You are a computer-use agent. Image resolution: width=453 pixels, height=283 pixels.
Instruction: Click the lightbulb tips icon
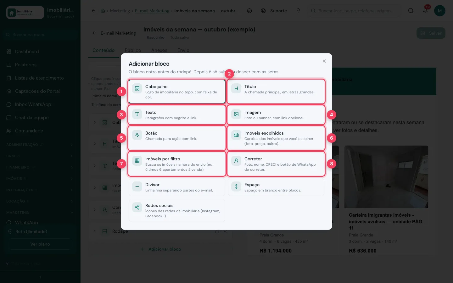298,11
